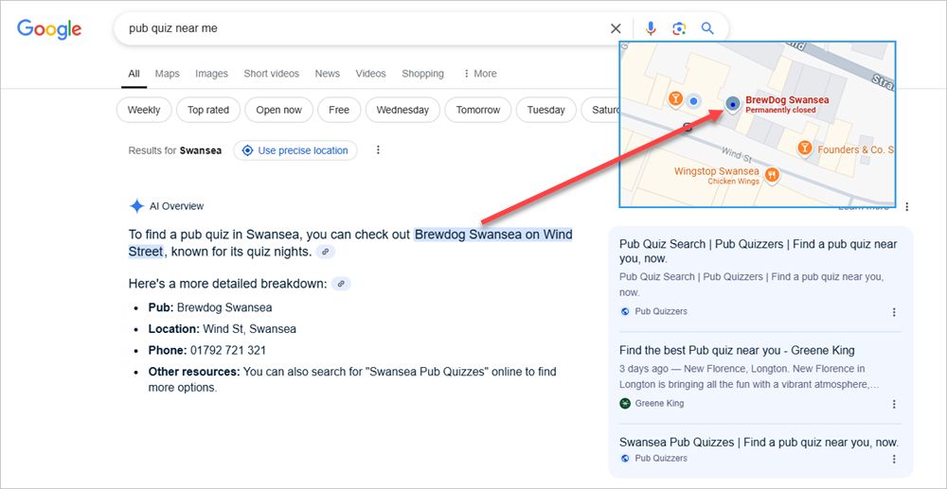Apply the Top rated filter chip
Image resolution: width=947 pixels, height=489 pixels.
click(208, 110)
